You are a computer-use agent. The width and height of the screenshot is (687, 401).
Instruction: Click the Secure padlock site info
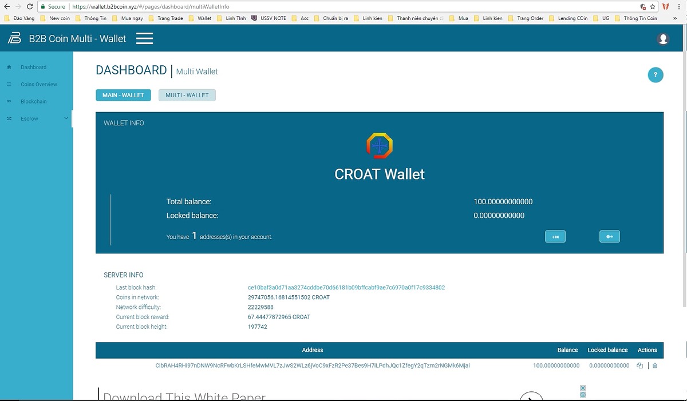coord(53,6)
